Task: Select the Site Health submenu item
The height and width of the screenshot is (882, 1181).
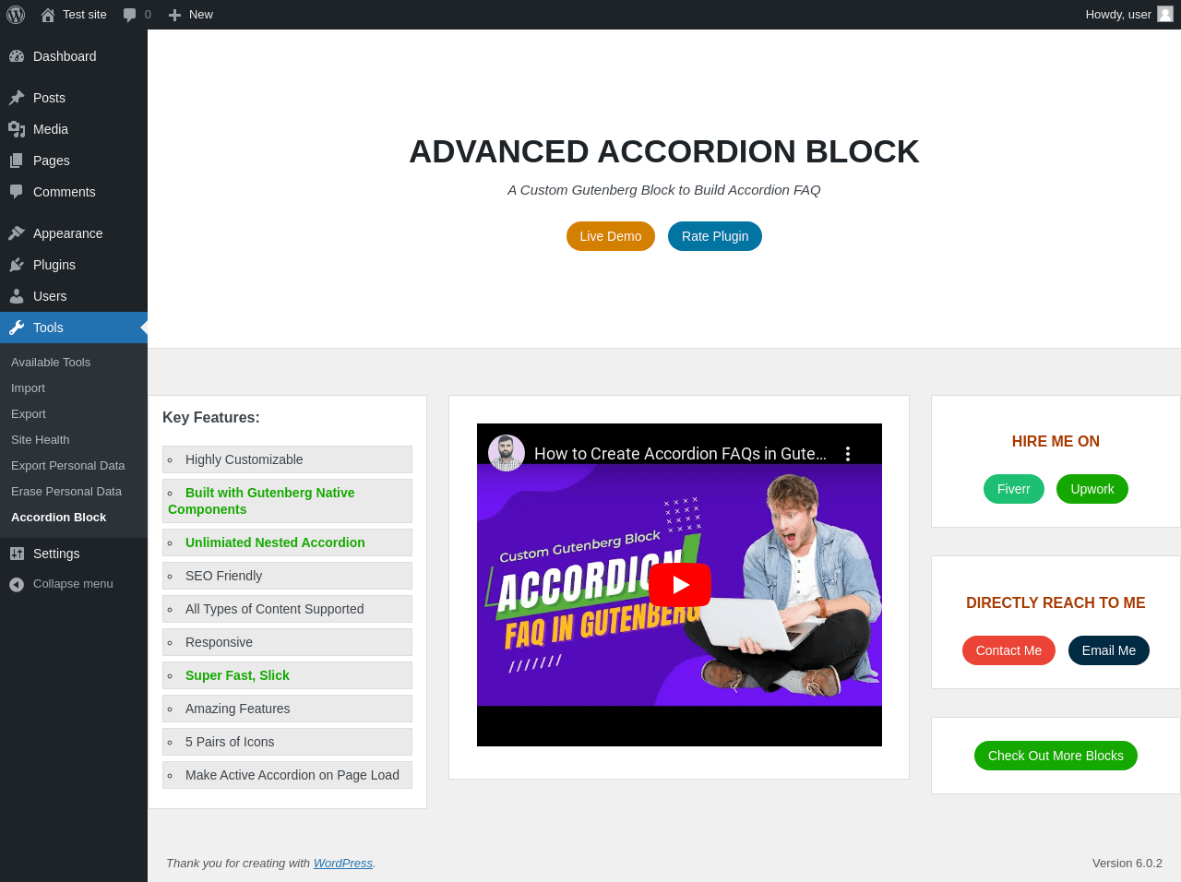Action: [x=41, y=440]
